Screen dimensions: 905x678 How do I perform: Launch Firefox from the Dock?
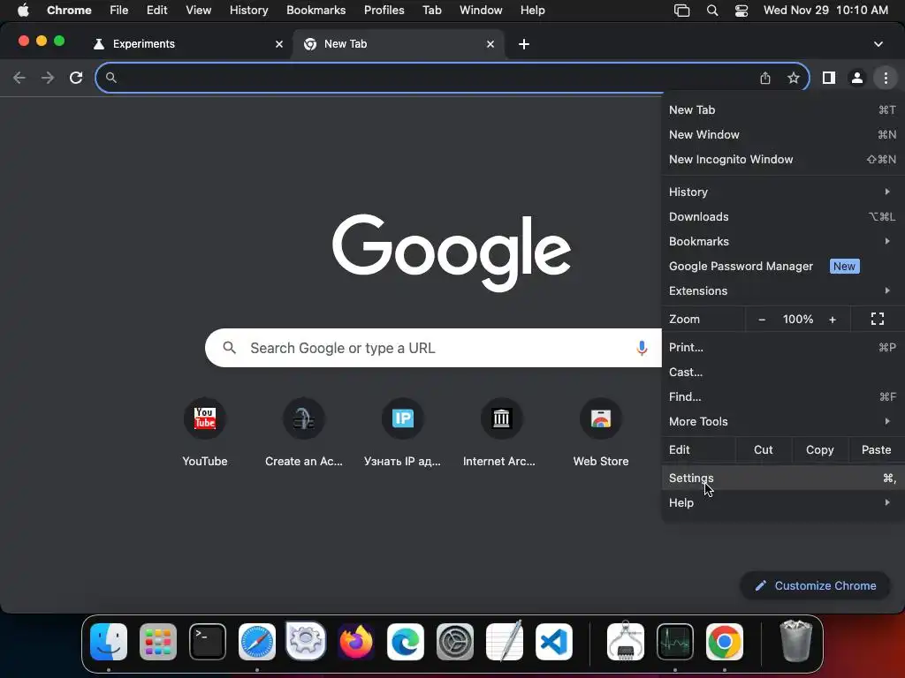356,642
